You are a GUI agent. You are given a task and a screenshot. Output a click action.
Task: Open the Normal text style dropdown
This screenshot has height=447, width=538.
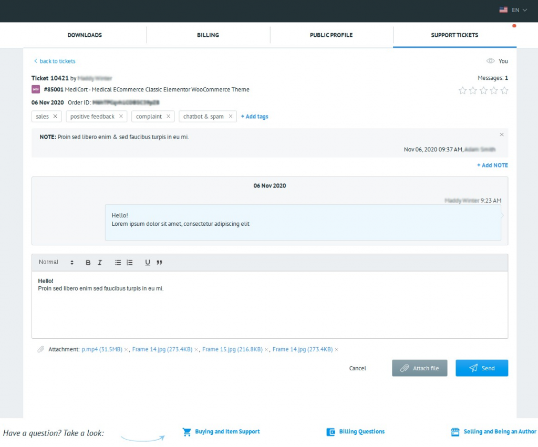[56, 263]
